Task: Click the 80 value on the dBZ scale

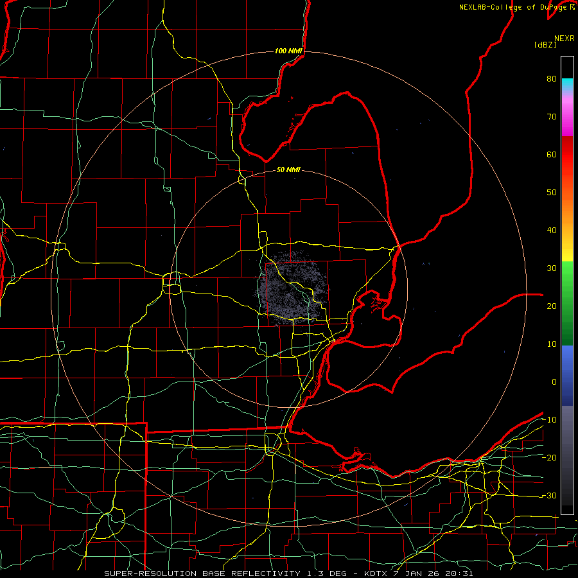Action: (x=552, y=79)
